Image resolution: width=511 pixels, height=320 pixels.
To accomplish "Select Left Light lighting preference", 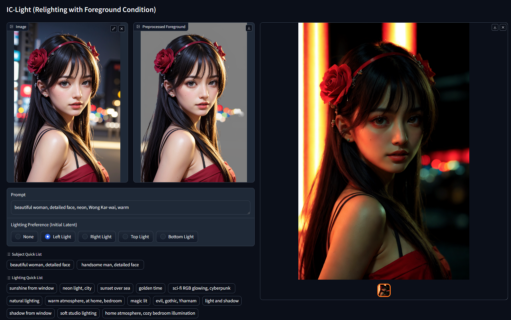I will (58, 237).
